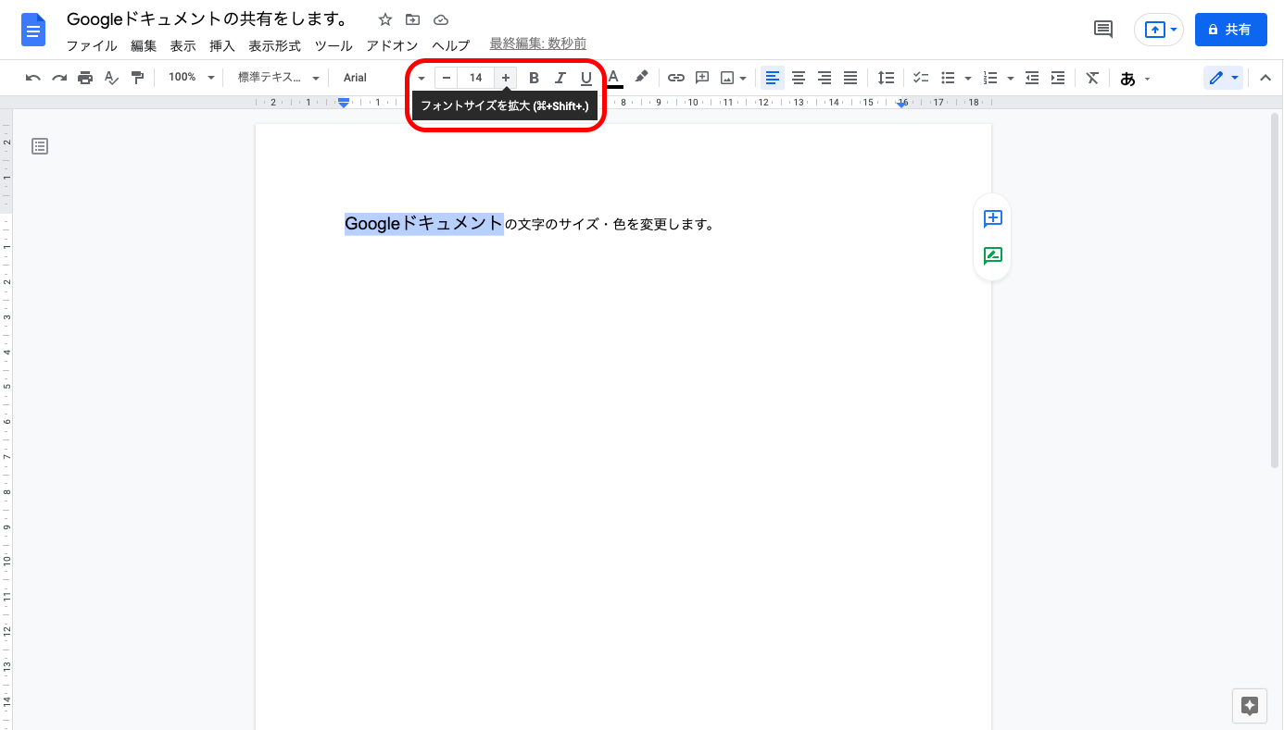This screenshot has width=1284, height=730.
Task: Run spell check icon in toolbar
Action: coord(111,78)
